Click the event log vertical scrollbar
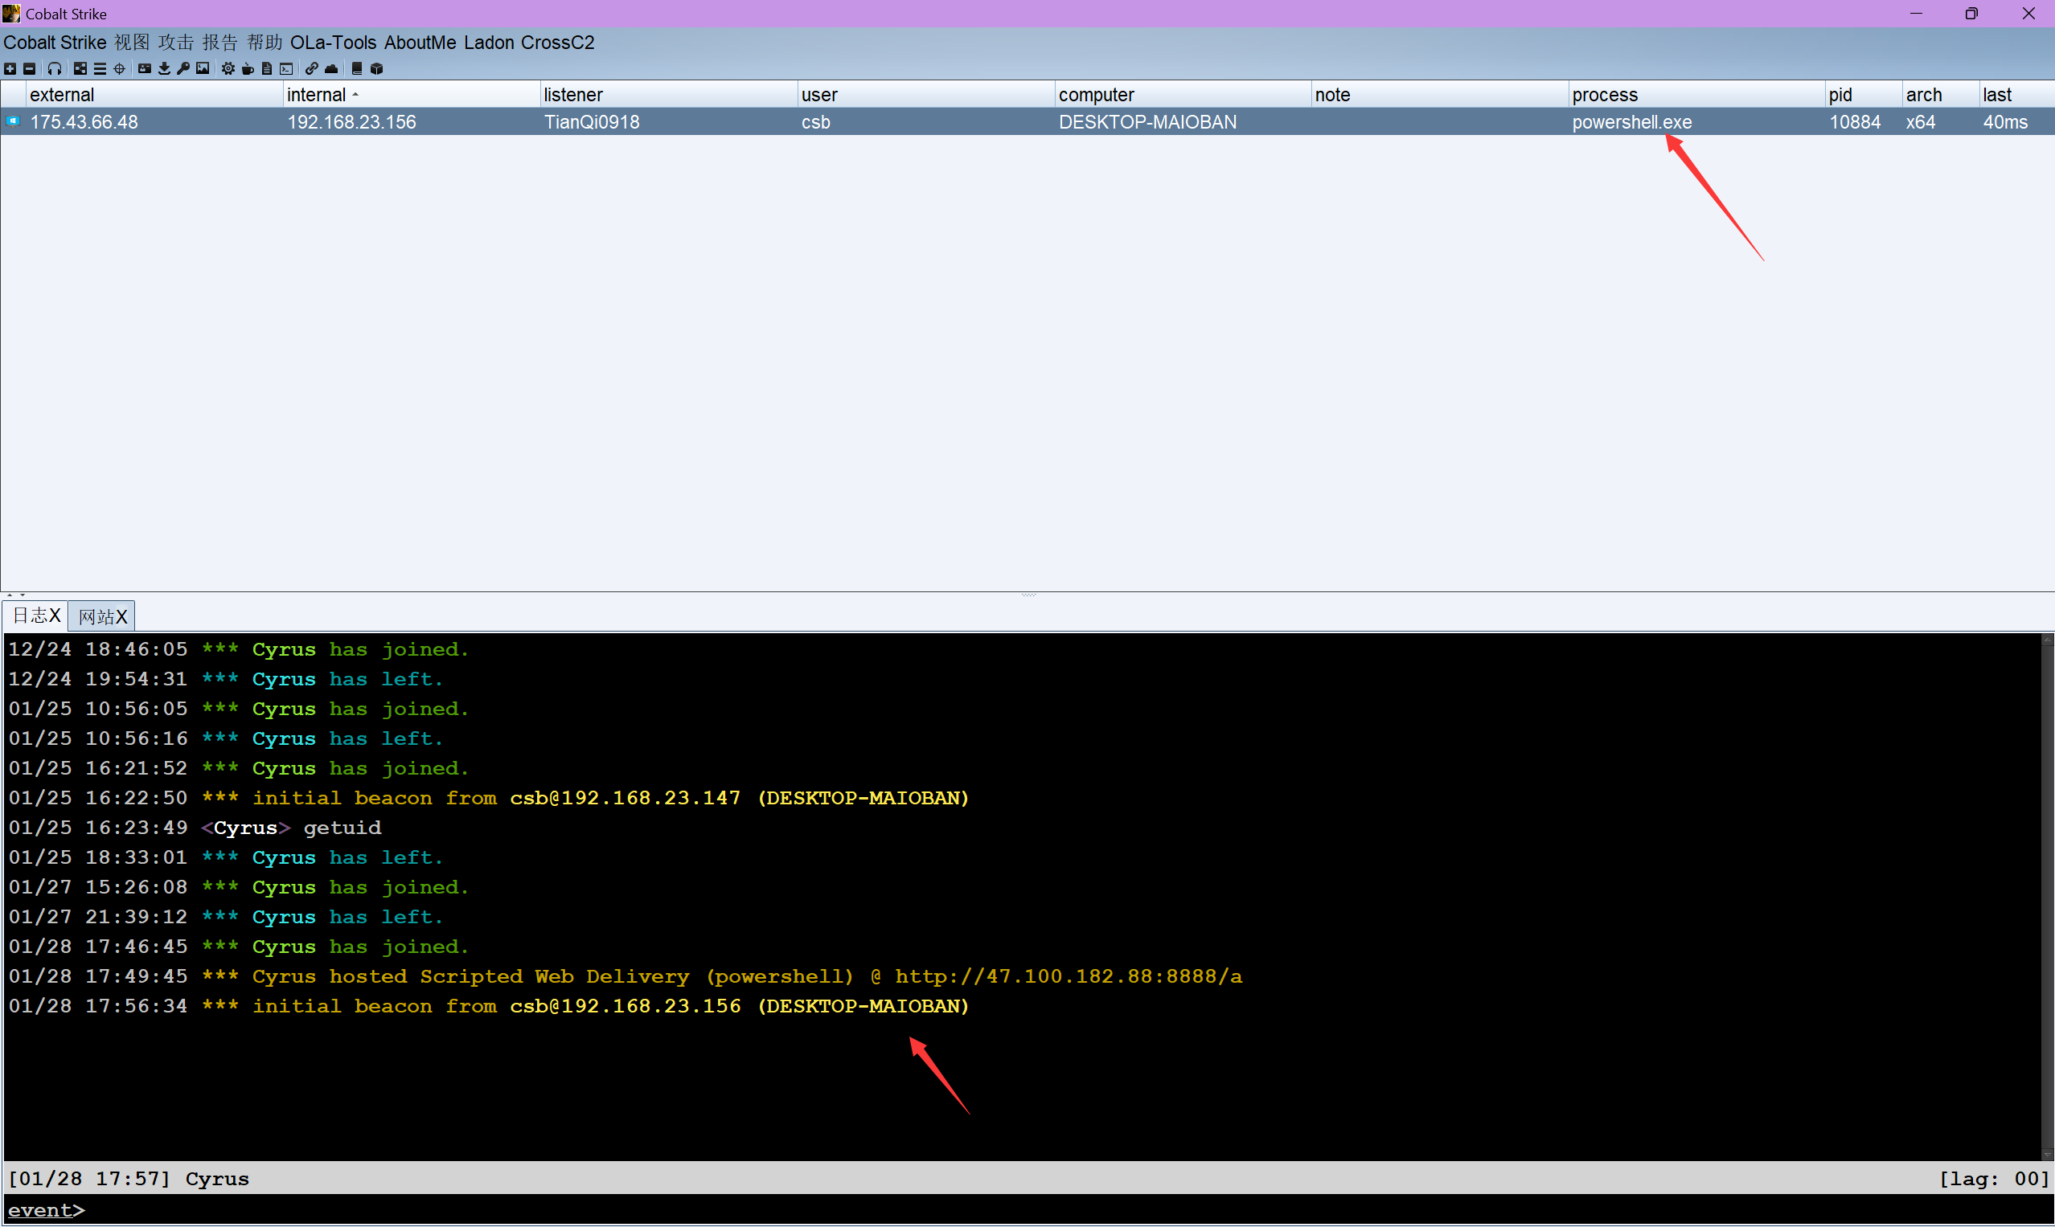 (x=2048, y=896)
